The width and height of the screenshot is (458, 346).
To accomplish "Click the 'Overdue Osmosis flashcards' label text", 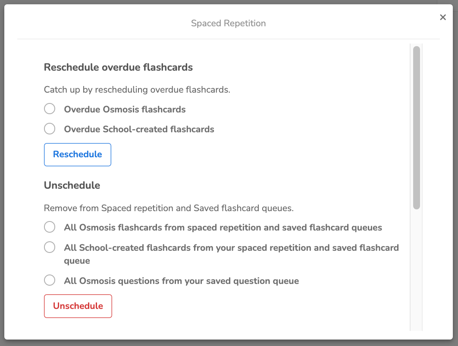I will coord(125,109).
